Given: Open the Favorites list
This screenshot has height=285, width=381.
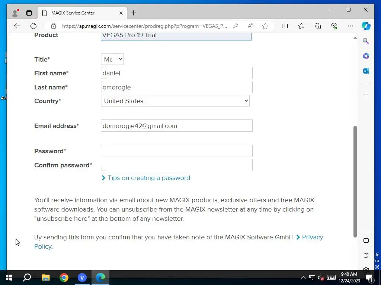Looking at the screenshot, I should (301, 26).
